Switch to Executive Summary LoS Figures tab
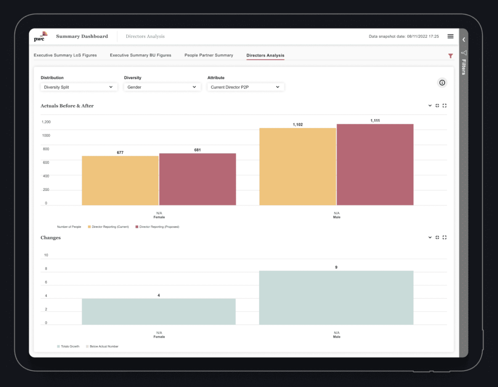 [x=65, y=55]
